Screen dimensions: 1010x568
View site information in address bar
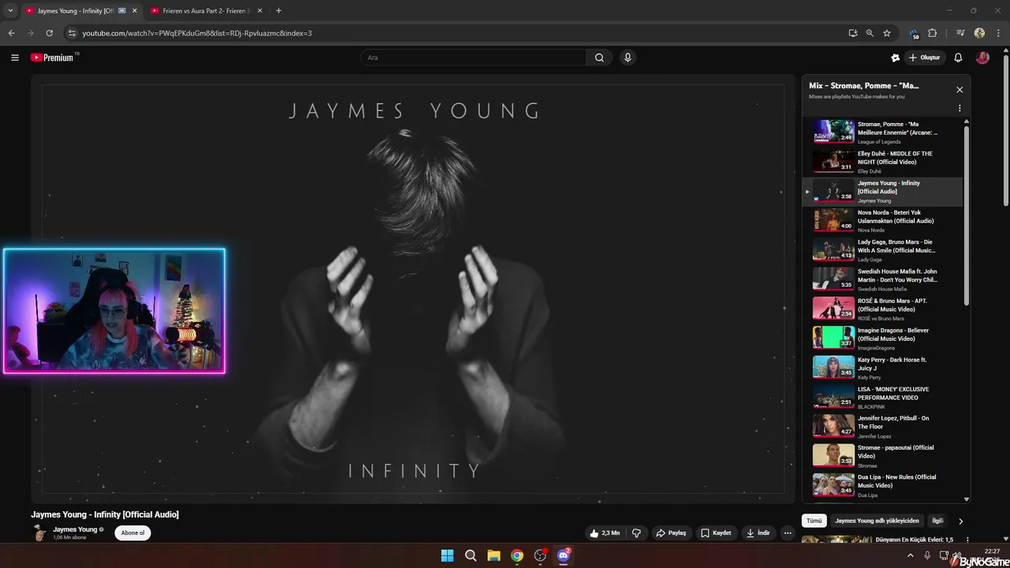(72, 33)
